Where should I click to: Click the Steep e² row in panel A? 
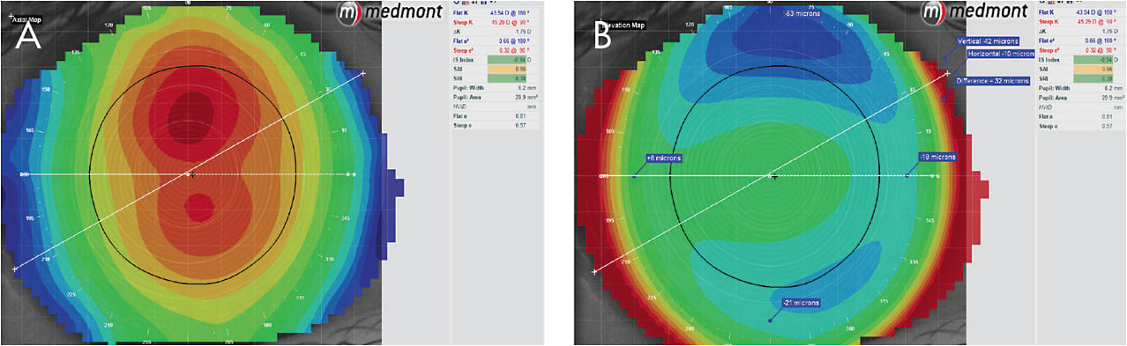pos(496,49)
